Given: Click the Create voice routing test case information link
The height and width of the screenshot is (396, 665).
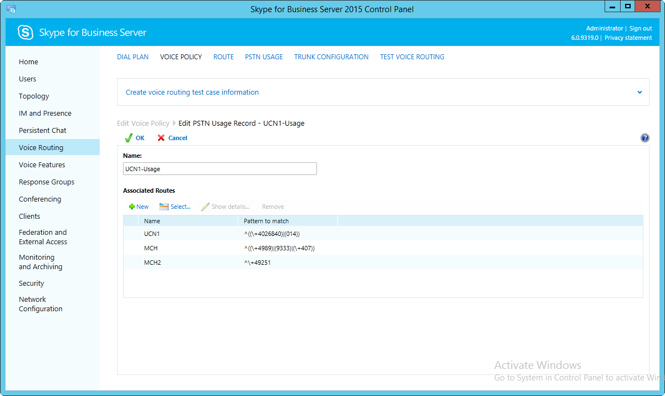Looking at the screenshot, I should coord(192,92).
